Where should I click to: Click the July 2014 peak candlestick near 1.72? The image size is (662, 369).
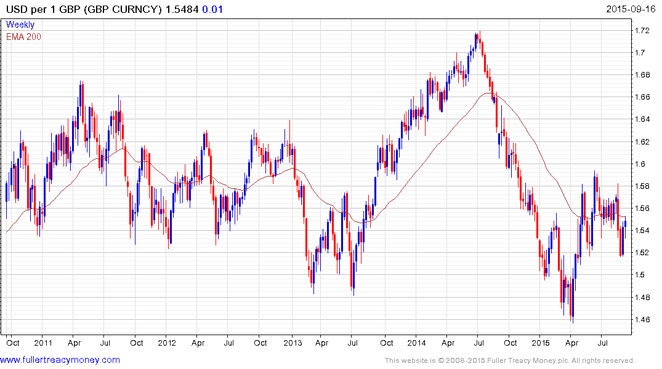click(x=480, y=40)
